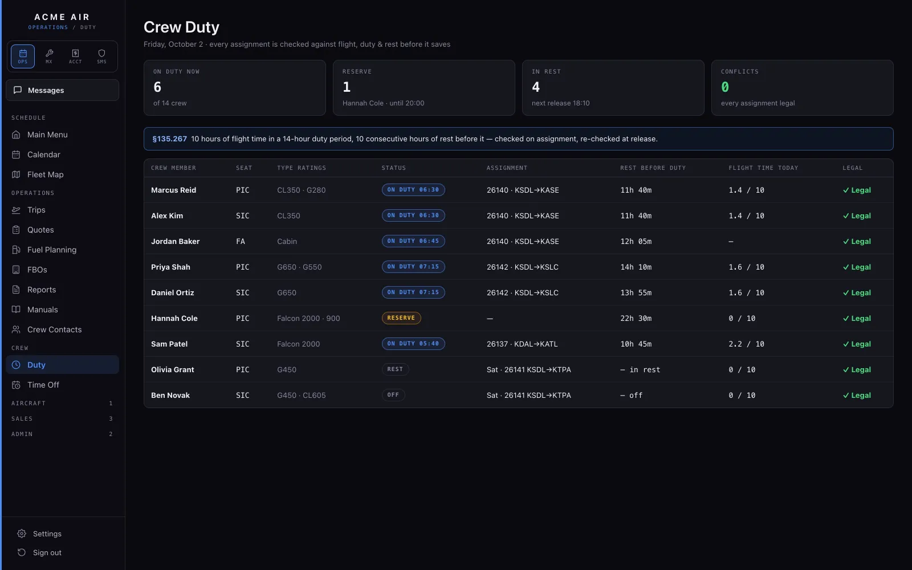Select the OPS module icon
The image size is (912, 570).
coord(23,56)
